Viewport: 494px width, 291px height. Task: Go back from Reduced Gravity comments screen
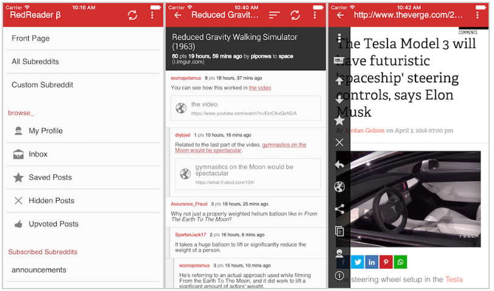click(178, 15)
